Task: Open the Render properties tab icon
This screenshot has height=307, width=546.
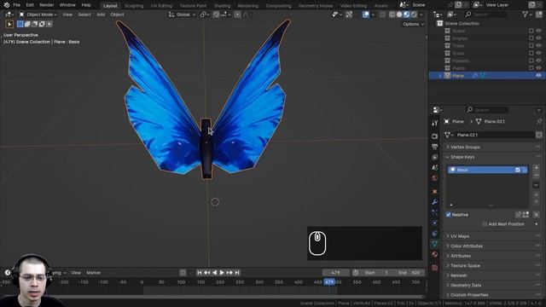Action: point(434,136)
